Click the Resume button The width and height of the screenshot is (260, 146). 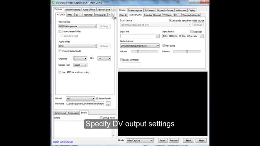tap(173, 140)
